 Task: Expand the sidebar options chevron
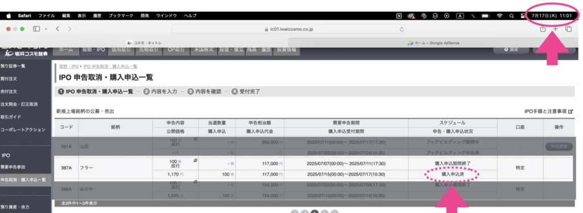coord(46,28)
